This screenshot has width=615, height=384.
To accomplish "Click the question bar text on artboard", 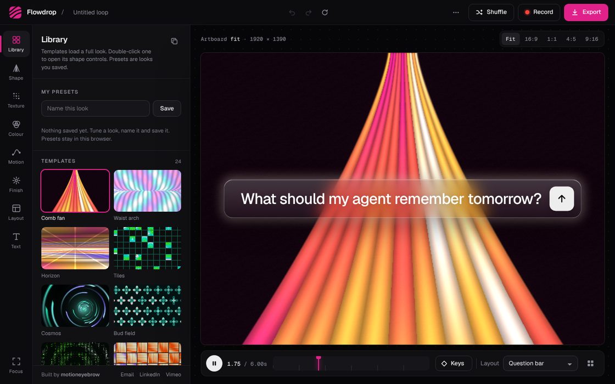I will point(390,199).
